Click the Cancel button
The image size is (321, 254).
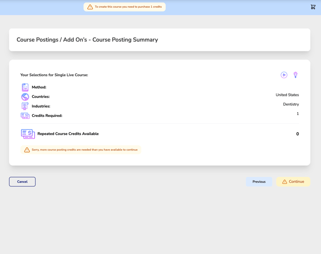tap(23, 182)
